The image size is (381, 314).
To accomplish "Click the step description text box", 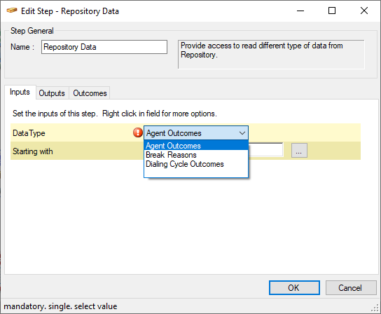I will (271, 55).
